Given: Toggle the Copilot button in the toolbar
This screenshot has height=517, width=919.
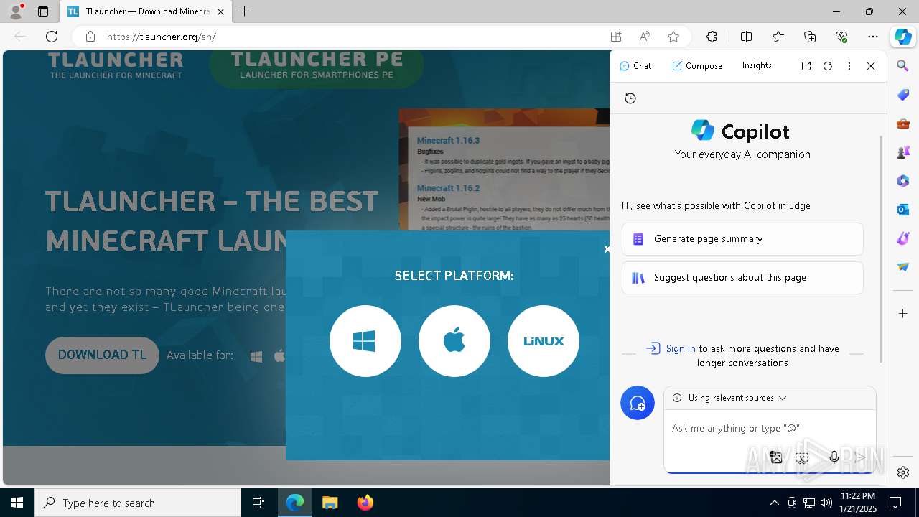Looking at the screenshot, I should tap(903, 37).
